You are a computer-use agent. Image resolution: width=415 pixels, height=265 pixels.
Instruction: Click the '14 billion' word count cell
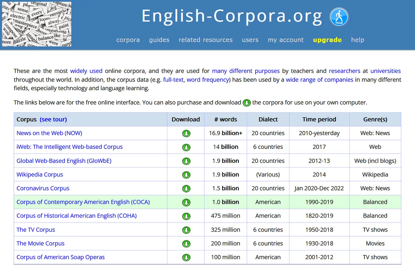225,147
